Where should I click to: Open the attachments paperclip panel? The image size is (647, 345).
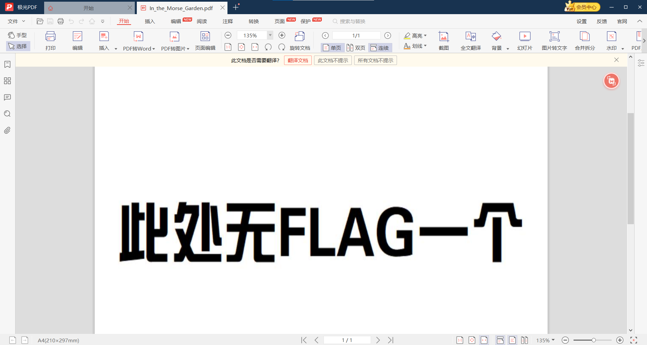[x=7, y=130]
